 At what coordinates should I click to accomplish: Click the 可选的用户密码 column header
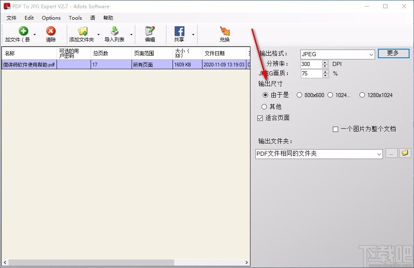coord(74,53)
